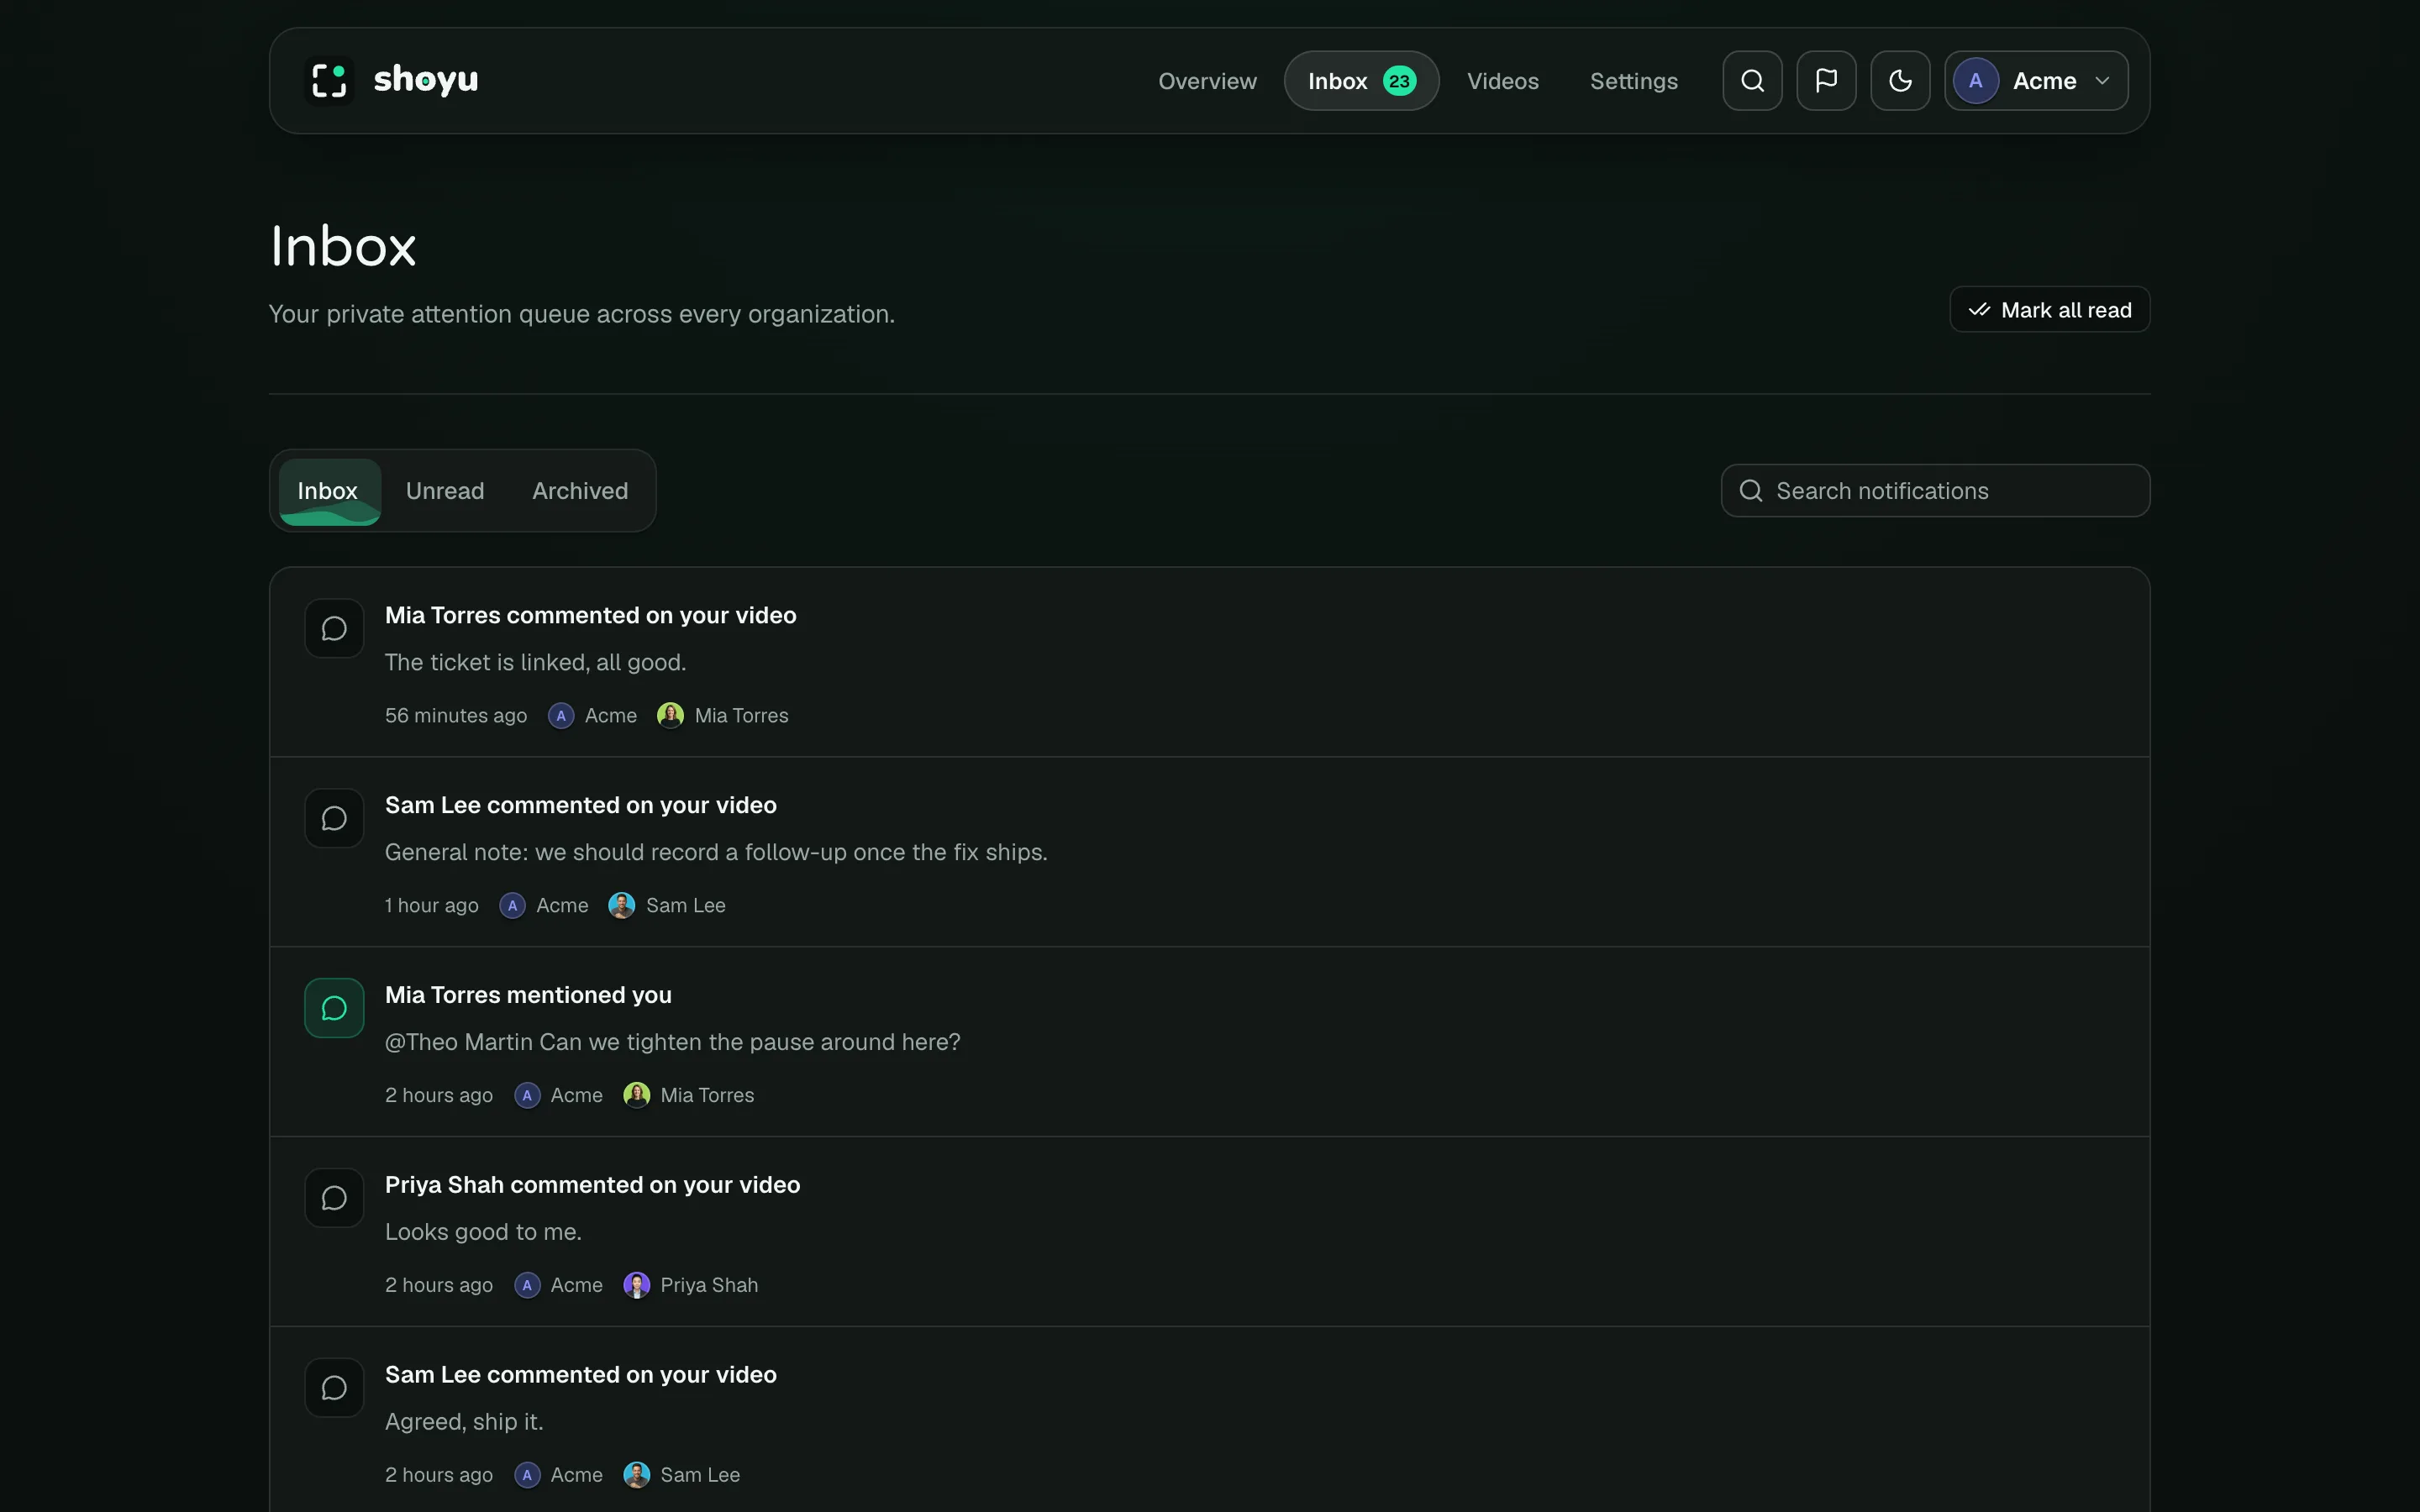Navigate to Videos
Image resolution: width=2420 pixels, height=1512 pixels.
1502,81
